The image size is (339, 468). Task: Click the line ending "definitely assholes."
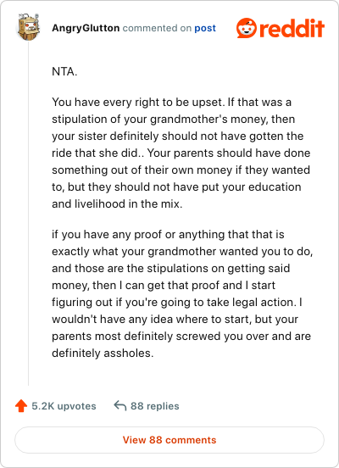(103, 353)
